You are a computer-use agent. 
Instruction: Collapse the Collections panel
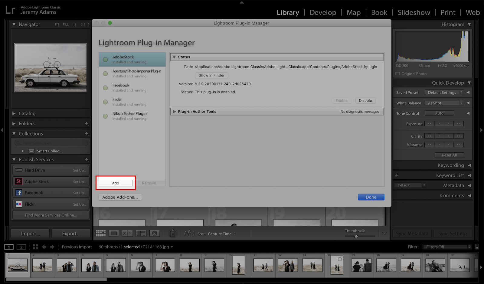(14, 133)
